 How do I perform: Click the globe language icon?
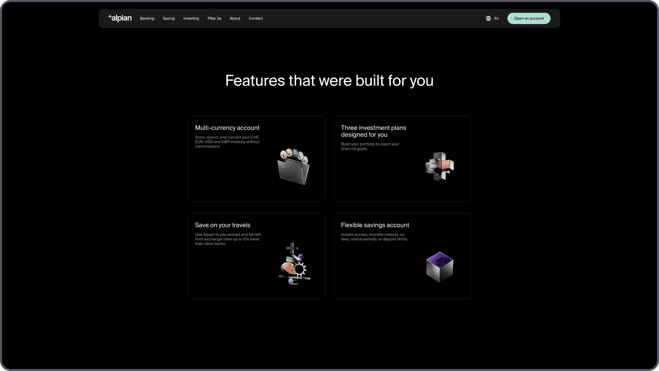488,18
